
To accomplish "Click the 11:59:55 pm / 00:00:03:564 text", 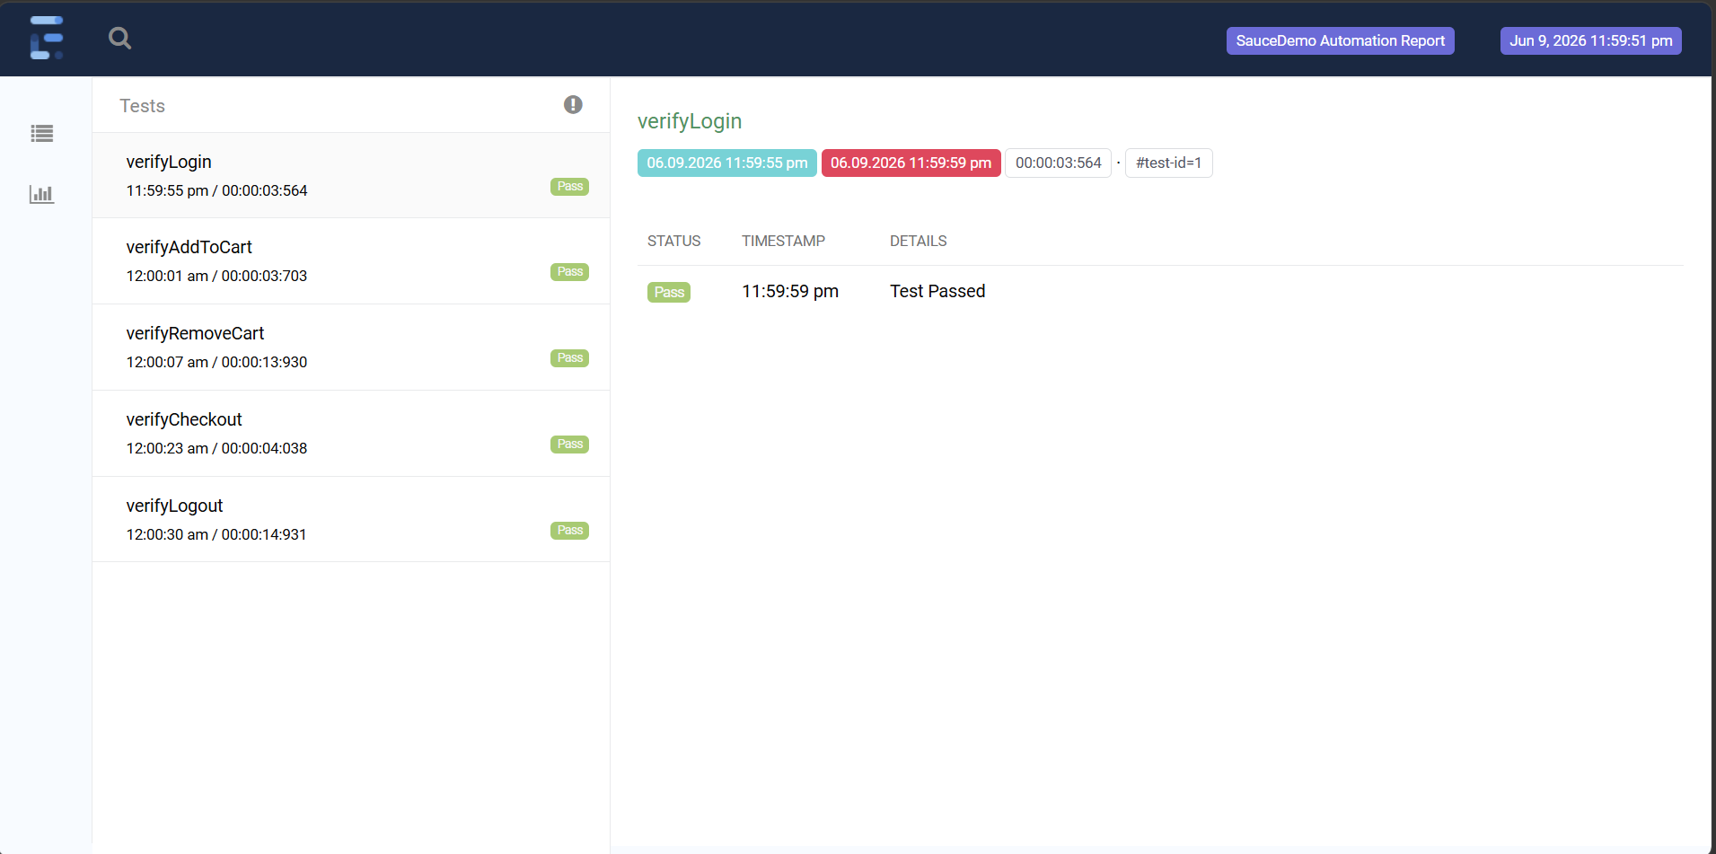I will pos(216,190).
